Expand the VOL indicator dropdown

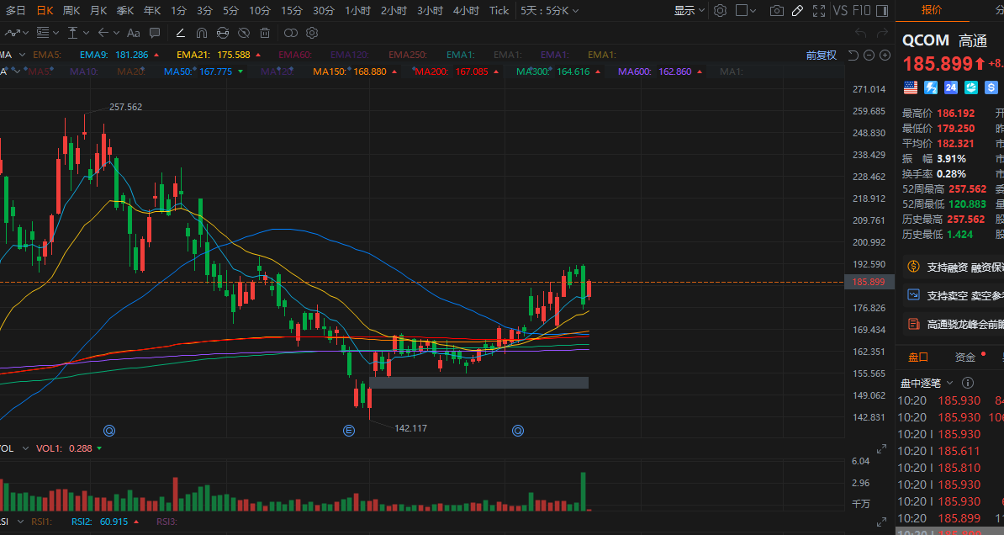(x=25, y=448)
